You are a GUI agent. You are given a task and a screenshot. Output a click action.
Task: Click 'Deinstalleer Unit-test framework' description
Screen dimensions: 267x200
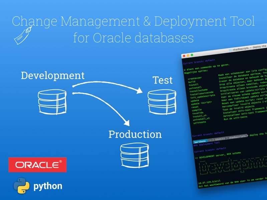[245, 113]
